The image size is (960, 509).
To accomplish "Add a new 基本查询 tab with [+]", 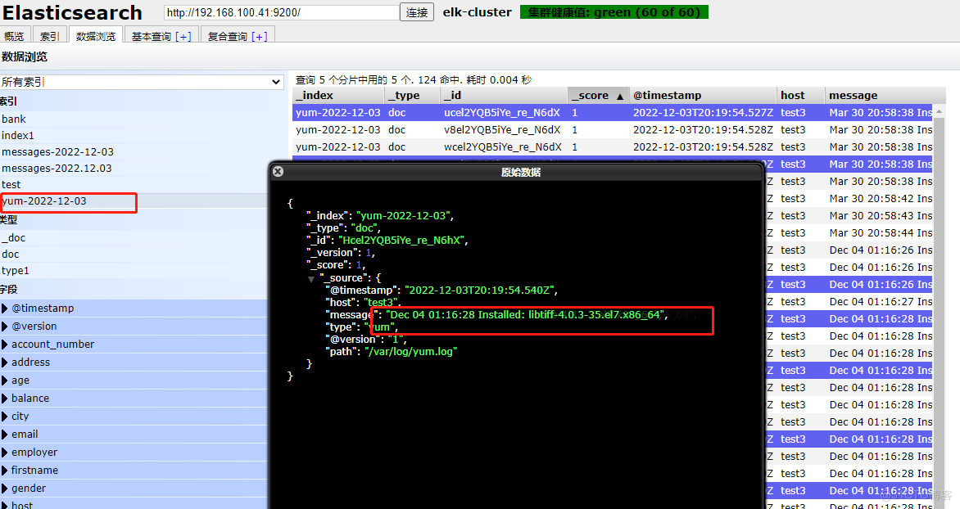I will click(183, 37).
